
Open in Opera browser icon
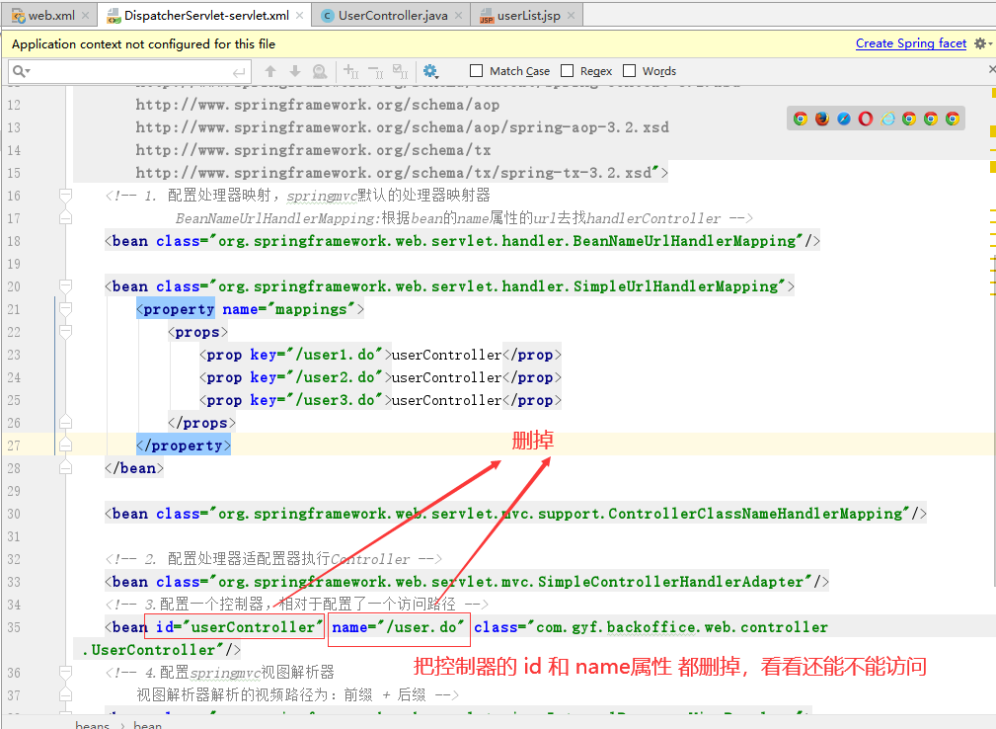pyautogui.click(x=865, y=119)
